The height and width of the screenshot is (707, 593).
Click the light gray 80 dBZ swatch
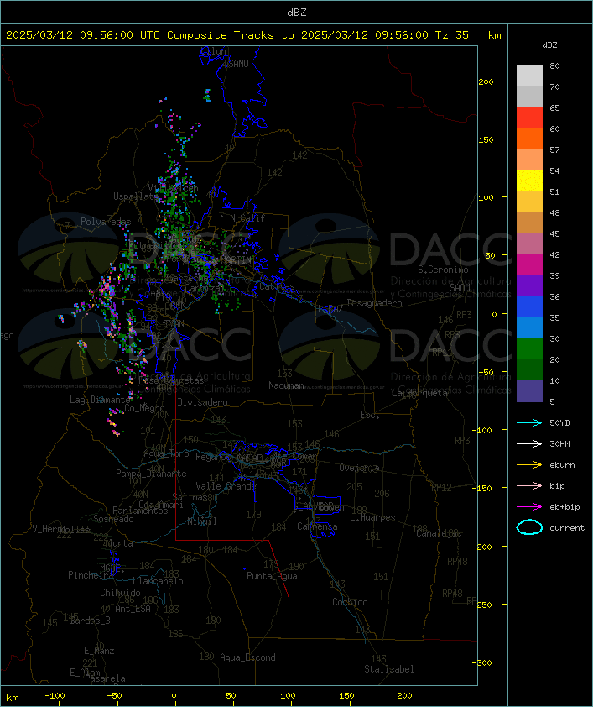[529, 76]
